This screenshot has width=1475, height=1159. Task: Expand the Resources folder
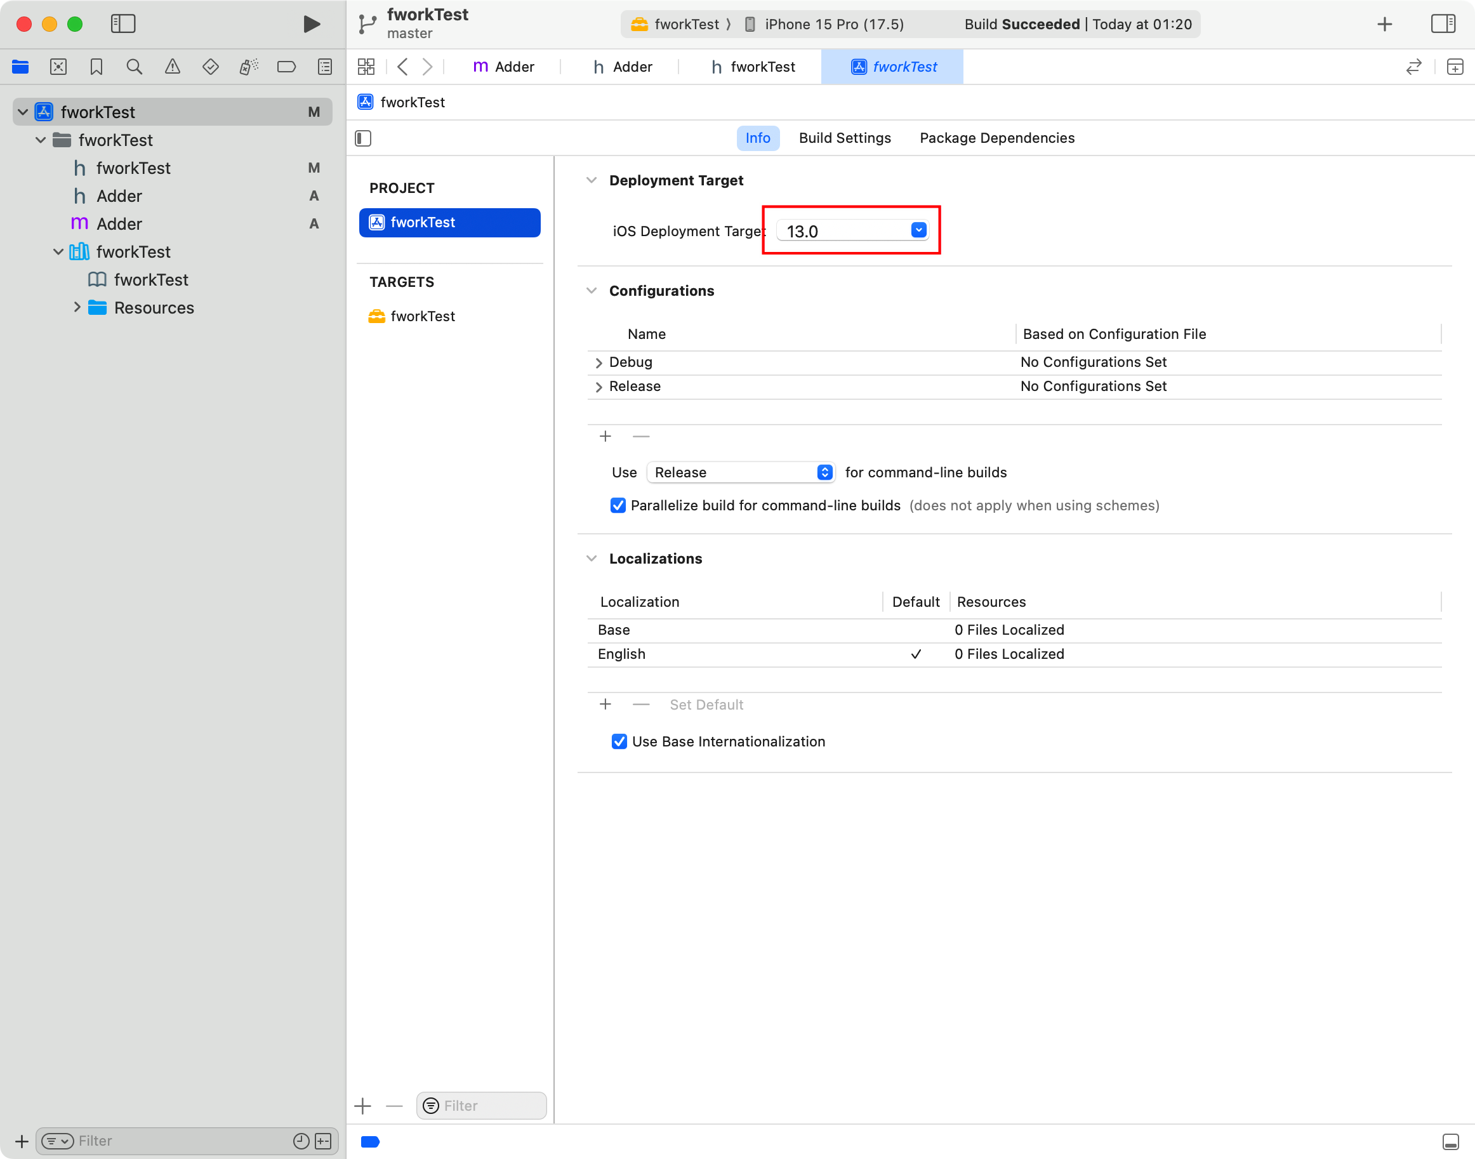pyautogui.click(x=77, y=307)
